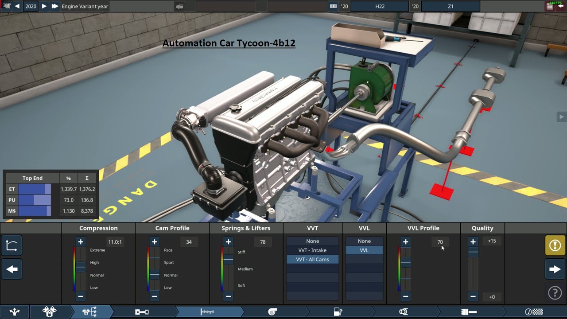
Task: Open the help question mark icon
Action: [555, 292]
